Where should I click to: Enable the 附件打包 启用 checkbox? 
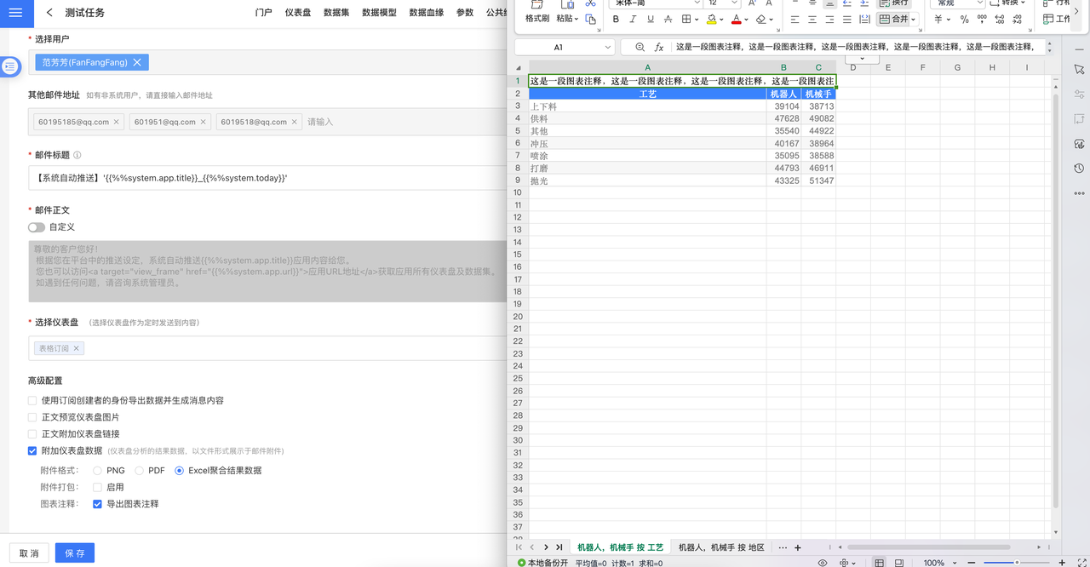point(97,487)
